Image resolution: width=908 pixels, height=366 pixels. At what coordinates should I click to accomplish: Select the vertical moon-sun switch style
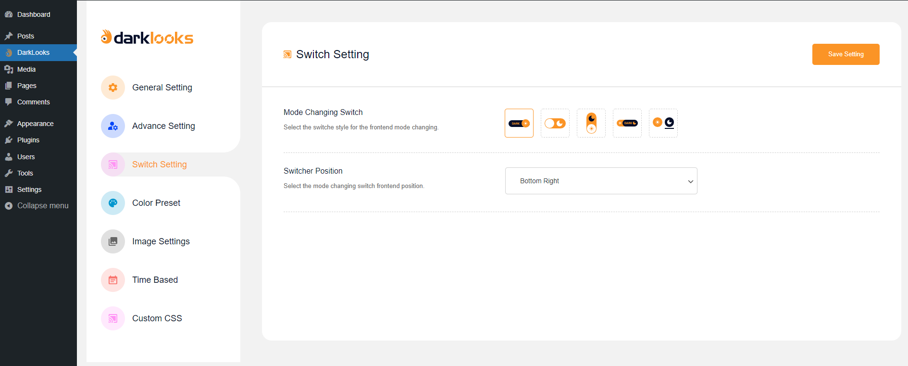point(591,123)
